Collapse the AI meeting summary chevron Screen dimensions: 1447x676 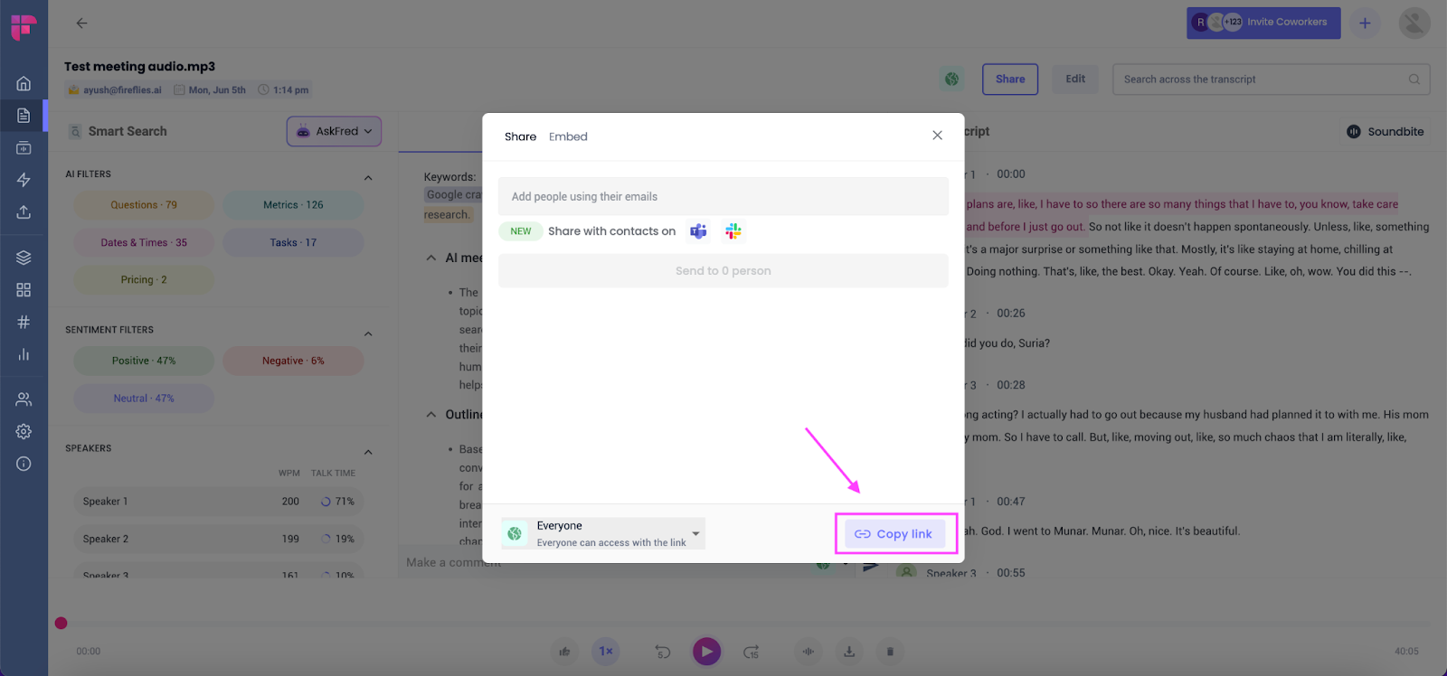(x=430, y=258)
